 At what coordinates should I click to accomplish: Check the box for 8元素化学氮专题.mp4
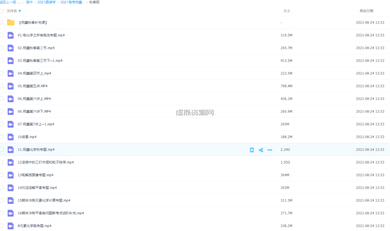pyautogui.click(x=1, y=226)
